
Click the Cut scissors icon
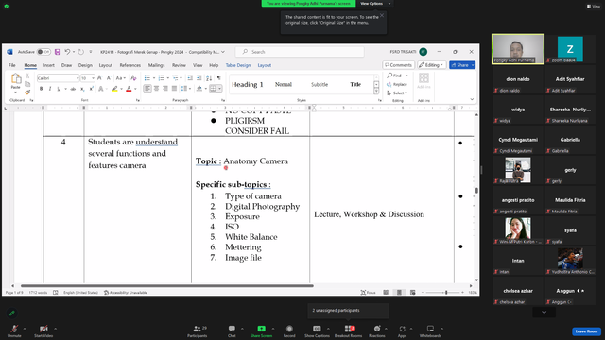coord(27,76)
